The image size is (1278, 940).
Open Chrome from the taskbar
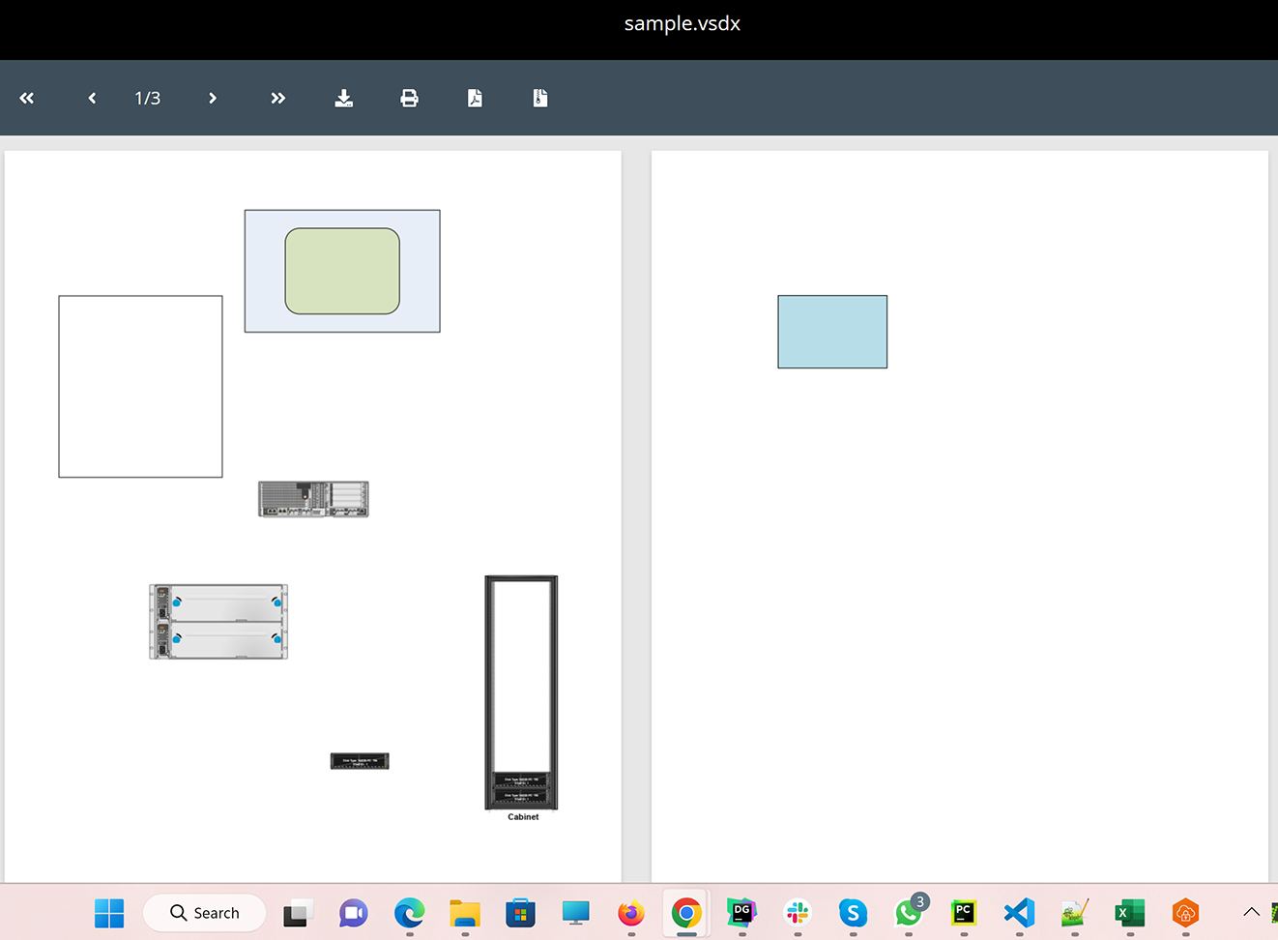(686, 912)
